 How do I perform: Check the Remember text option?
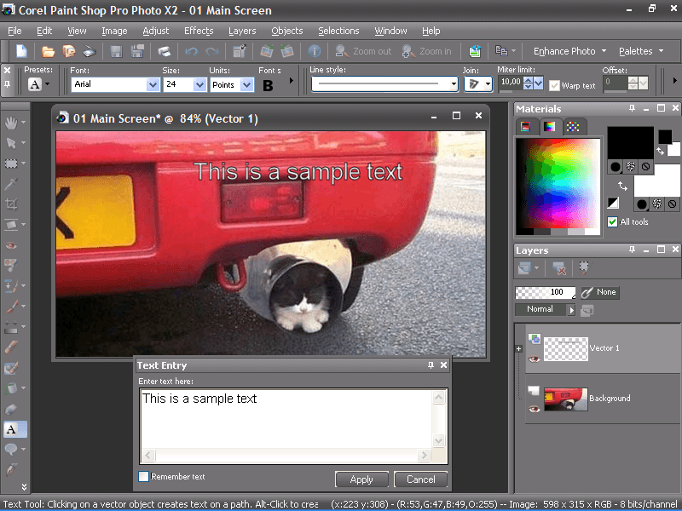coord(143,477)
